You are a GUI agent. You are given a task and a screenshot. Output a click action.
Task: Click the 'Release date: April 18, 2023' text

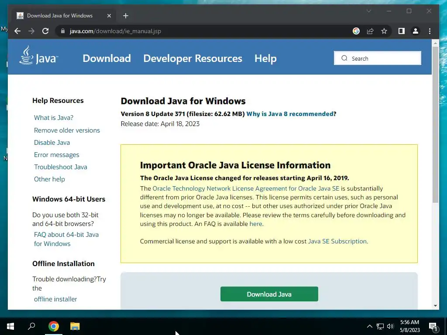point(160,124)
